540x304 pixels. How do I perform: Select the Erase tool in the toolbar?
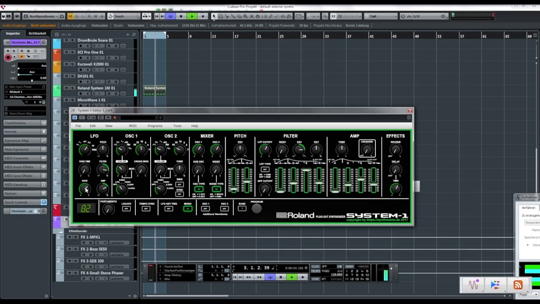(239, 16)
